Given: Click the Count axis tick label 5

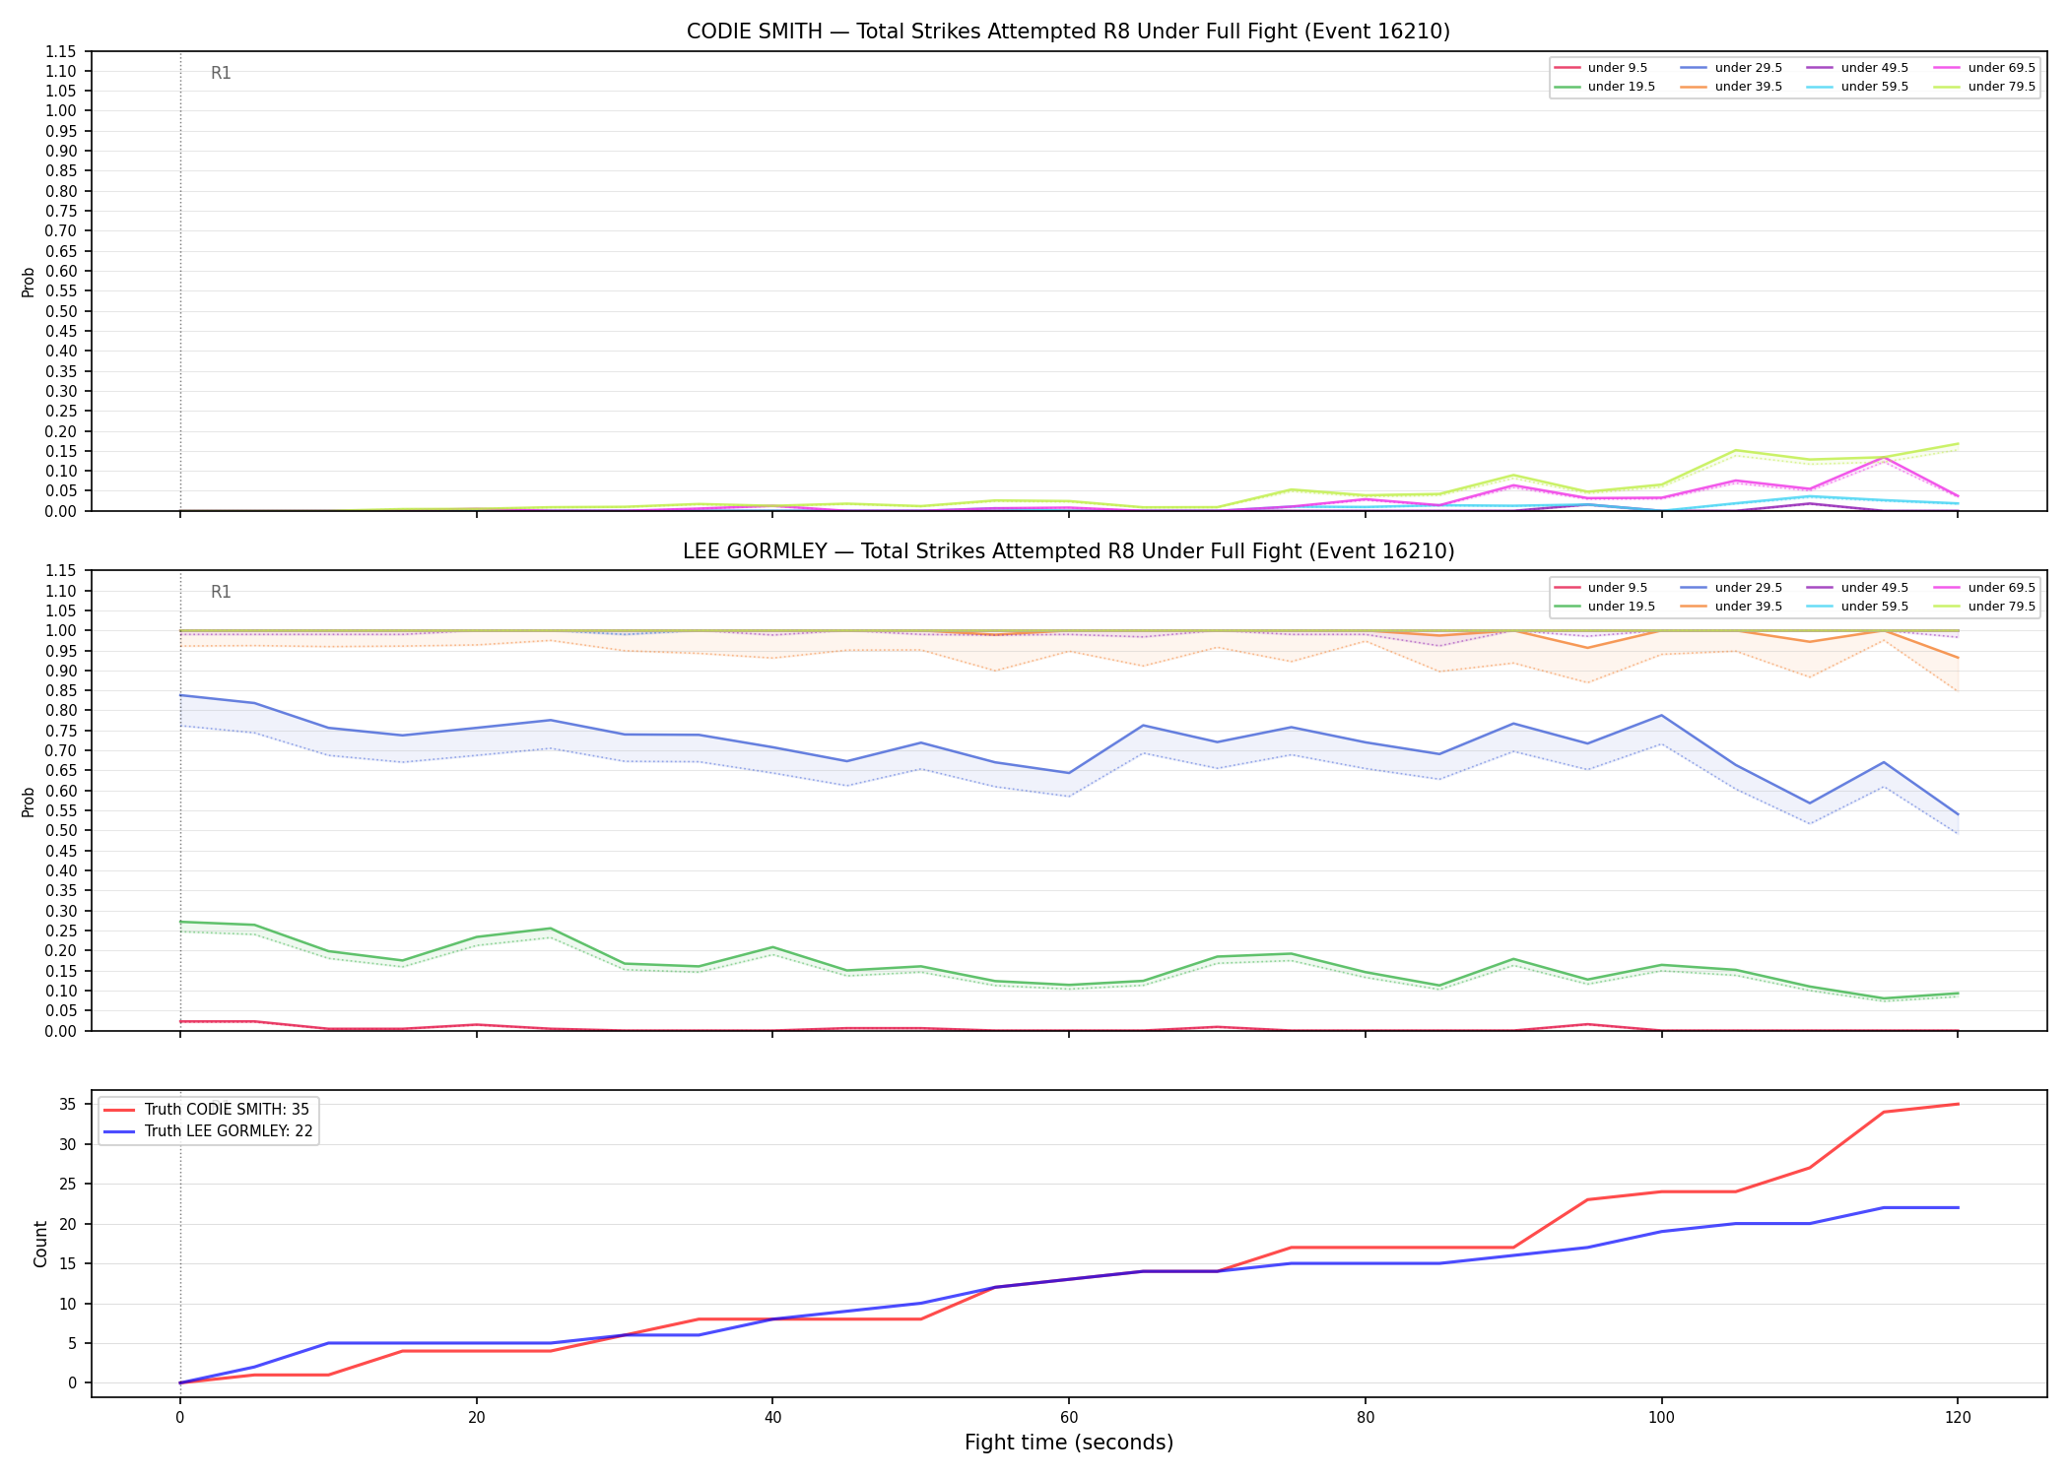Looking at the screenshot, I should 72,1344.
